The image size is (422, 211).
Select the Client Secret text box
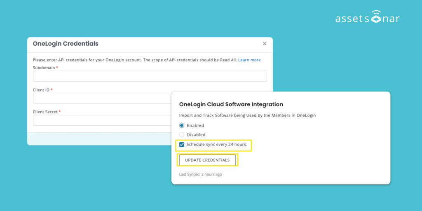click(102, 120)
